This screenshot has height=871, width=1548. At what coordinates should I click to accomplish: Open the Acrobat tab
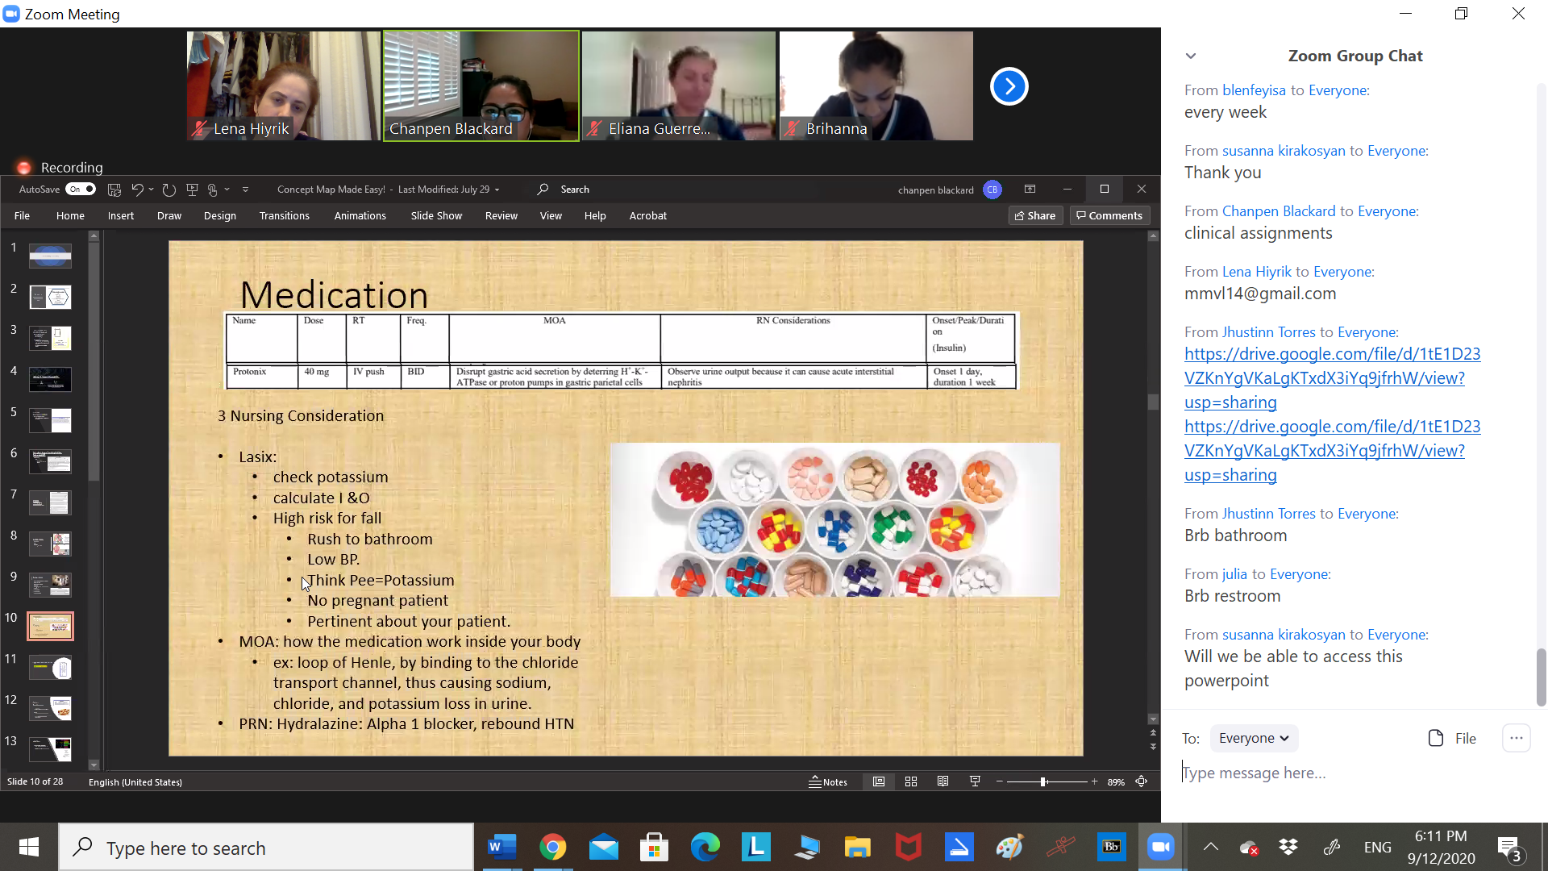coord(648,215)
